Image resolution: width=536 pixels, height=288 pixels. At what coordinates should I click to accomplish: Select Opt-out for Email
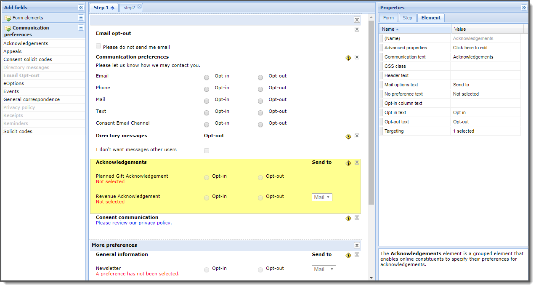click(260, 77)
